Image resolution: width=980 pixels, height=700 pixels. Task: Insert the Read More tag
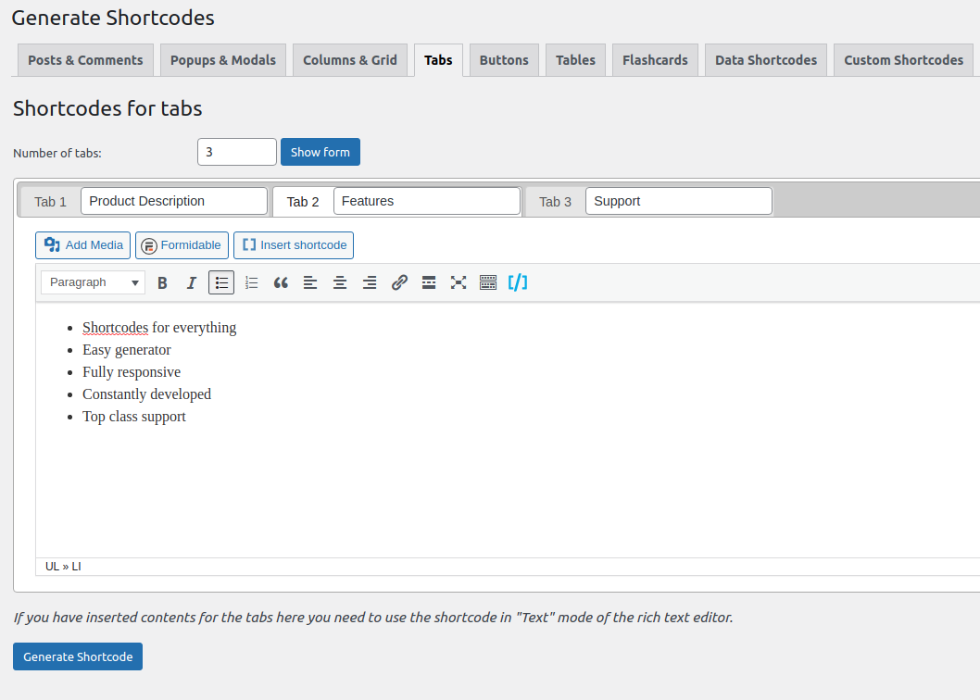(x=429, y=282)
